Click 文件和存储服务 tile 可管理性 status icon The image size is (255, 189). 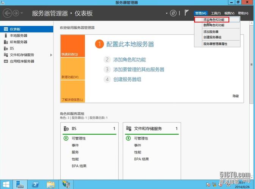(x=128, y=138)
